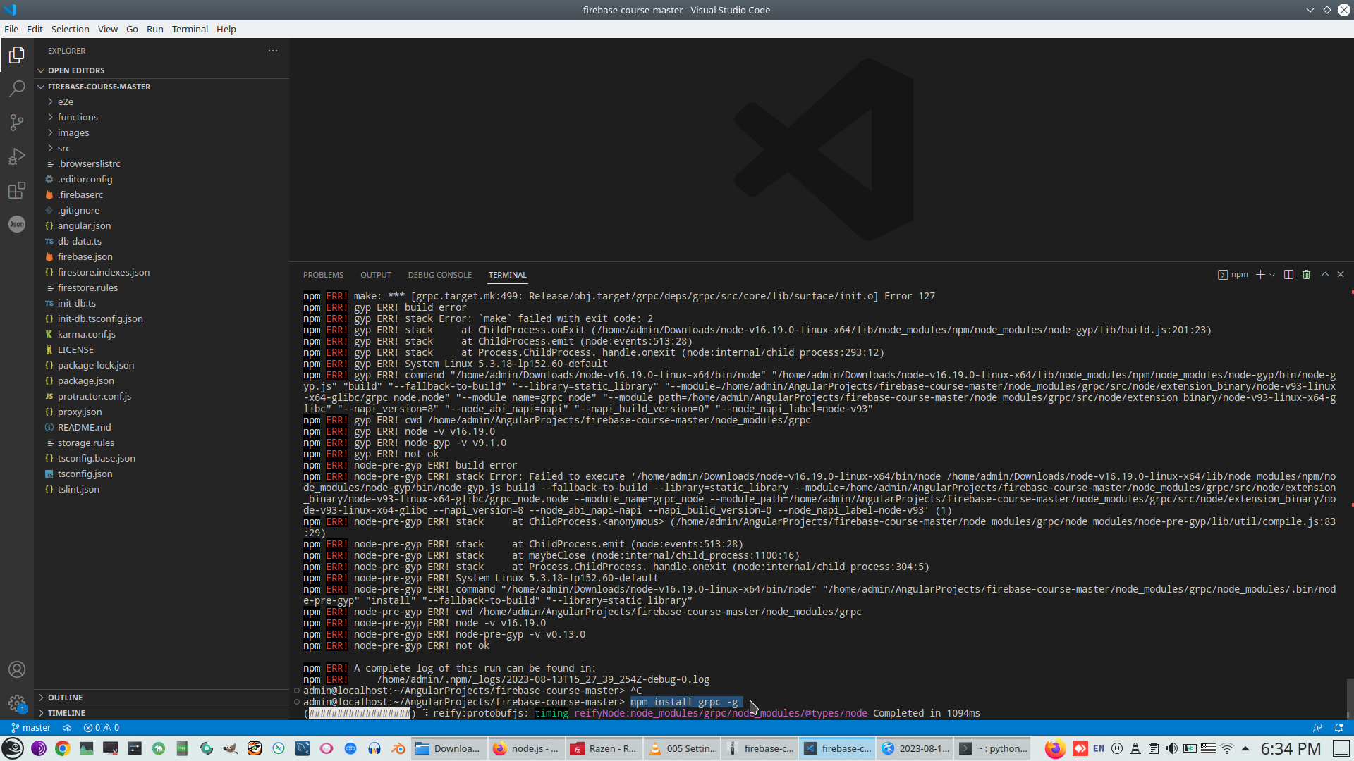This screenshot has height=761, width=1354.
Task: Open the Terminal menu
Action: coord(190,29)
